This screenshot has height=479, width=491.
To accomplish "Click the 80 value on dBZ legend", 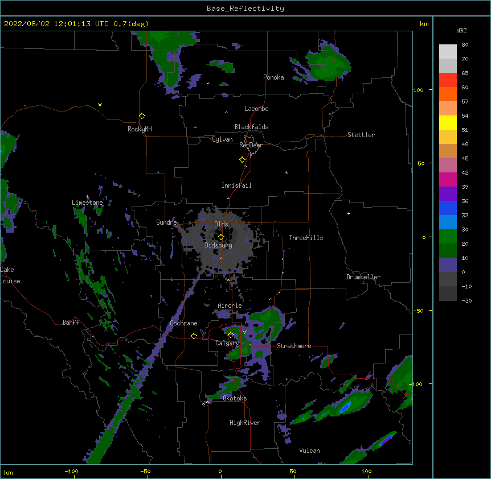I will [465, 45].
